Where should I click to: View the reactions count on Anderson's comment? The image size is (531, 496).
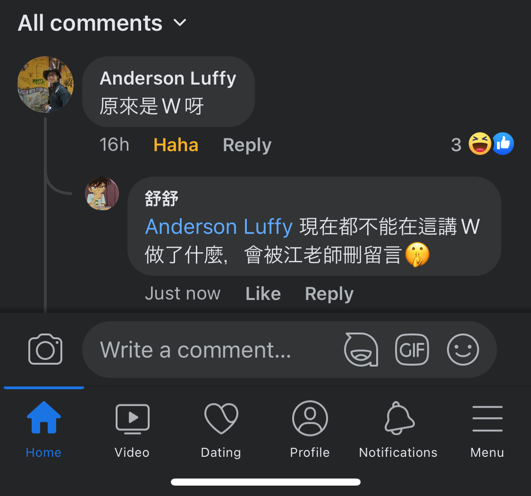[482, 144]
